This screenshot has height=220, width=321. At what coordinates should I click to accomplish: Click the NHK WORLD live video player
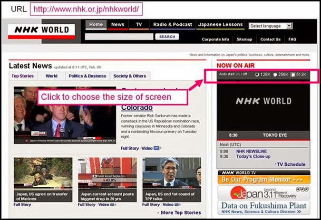pyautogui.click(x=263, y=107)
